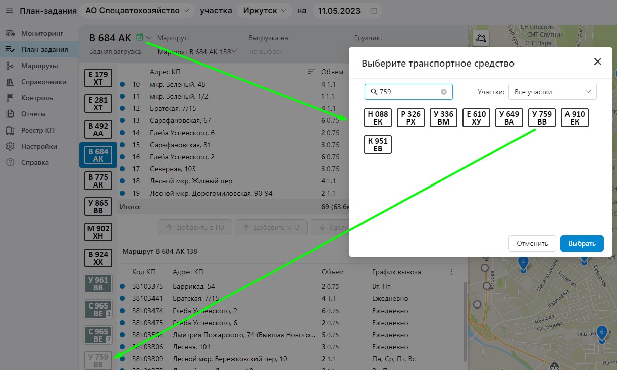Open Реестр КП from sidebar
Viewport: 617px width, 370px height.
click(x=37, y=130)
